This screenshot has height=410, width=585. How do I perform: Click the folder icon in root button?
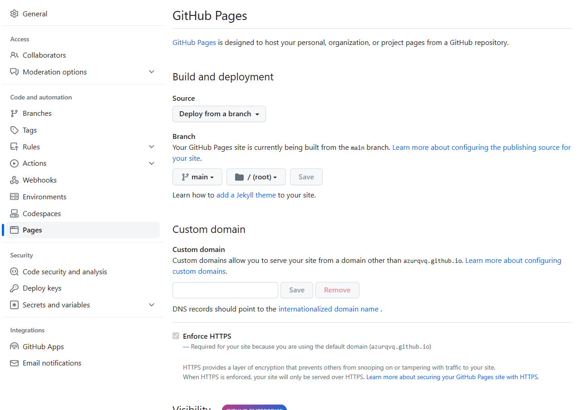pos(239,177)
